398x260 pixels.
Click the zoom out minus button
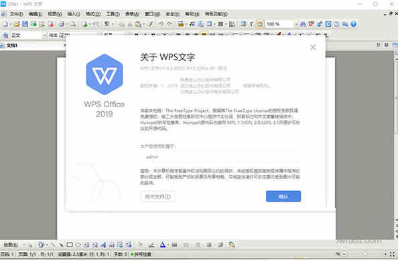click(344, 254)
